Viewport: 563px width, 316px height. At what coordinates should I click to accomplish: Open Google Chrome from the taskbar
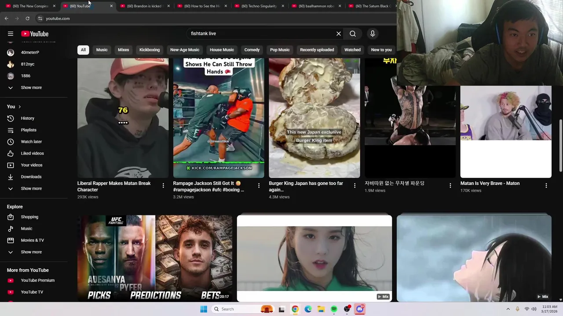click(295, 309)
